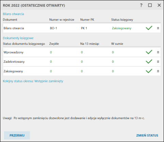Viewport: 164px width, 142px height.
Task: Open hamburger menu for Wprowadzony row
Action: [x=158, y=52]
